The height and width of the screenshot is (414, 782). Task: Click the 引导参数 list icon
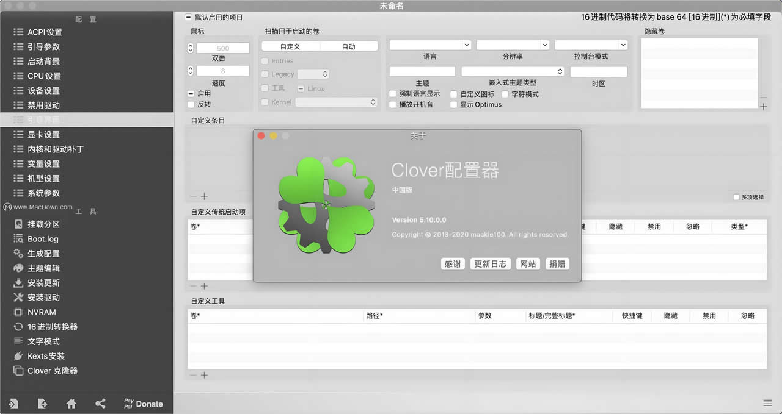pyautogui.click(x=18, y=46)
